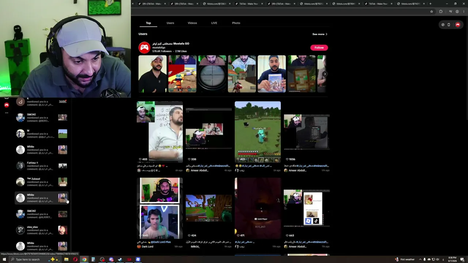Image resolution: width=468 pixels, height=263 pixels.
Task: Click See more in the Users section
Action: [320, 34]
